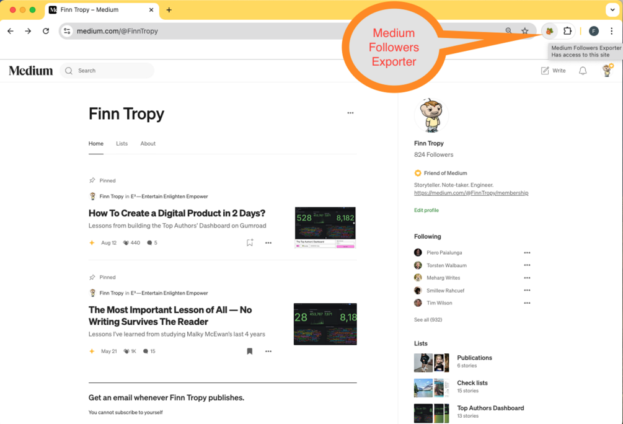The height and width of the screenshot is (424, 623).
Task: Open Torsten Walbaum's profile
Action: coord(446,265)
